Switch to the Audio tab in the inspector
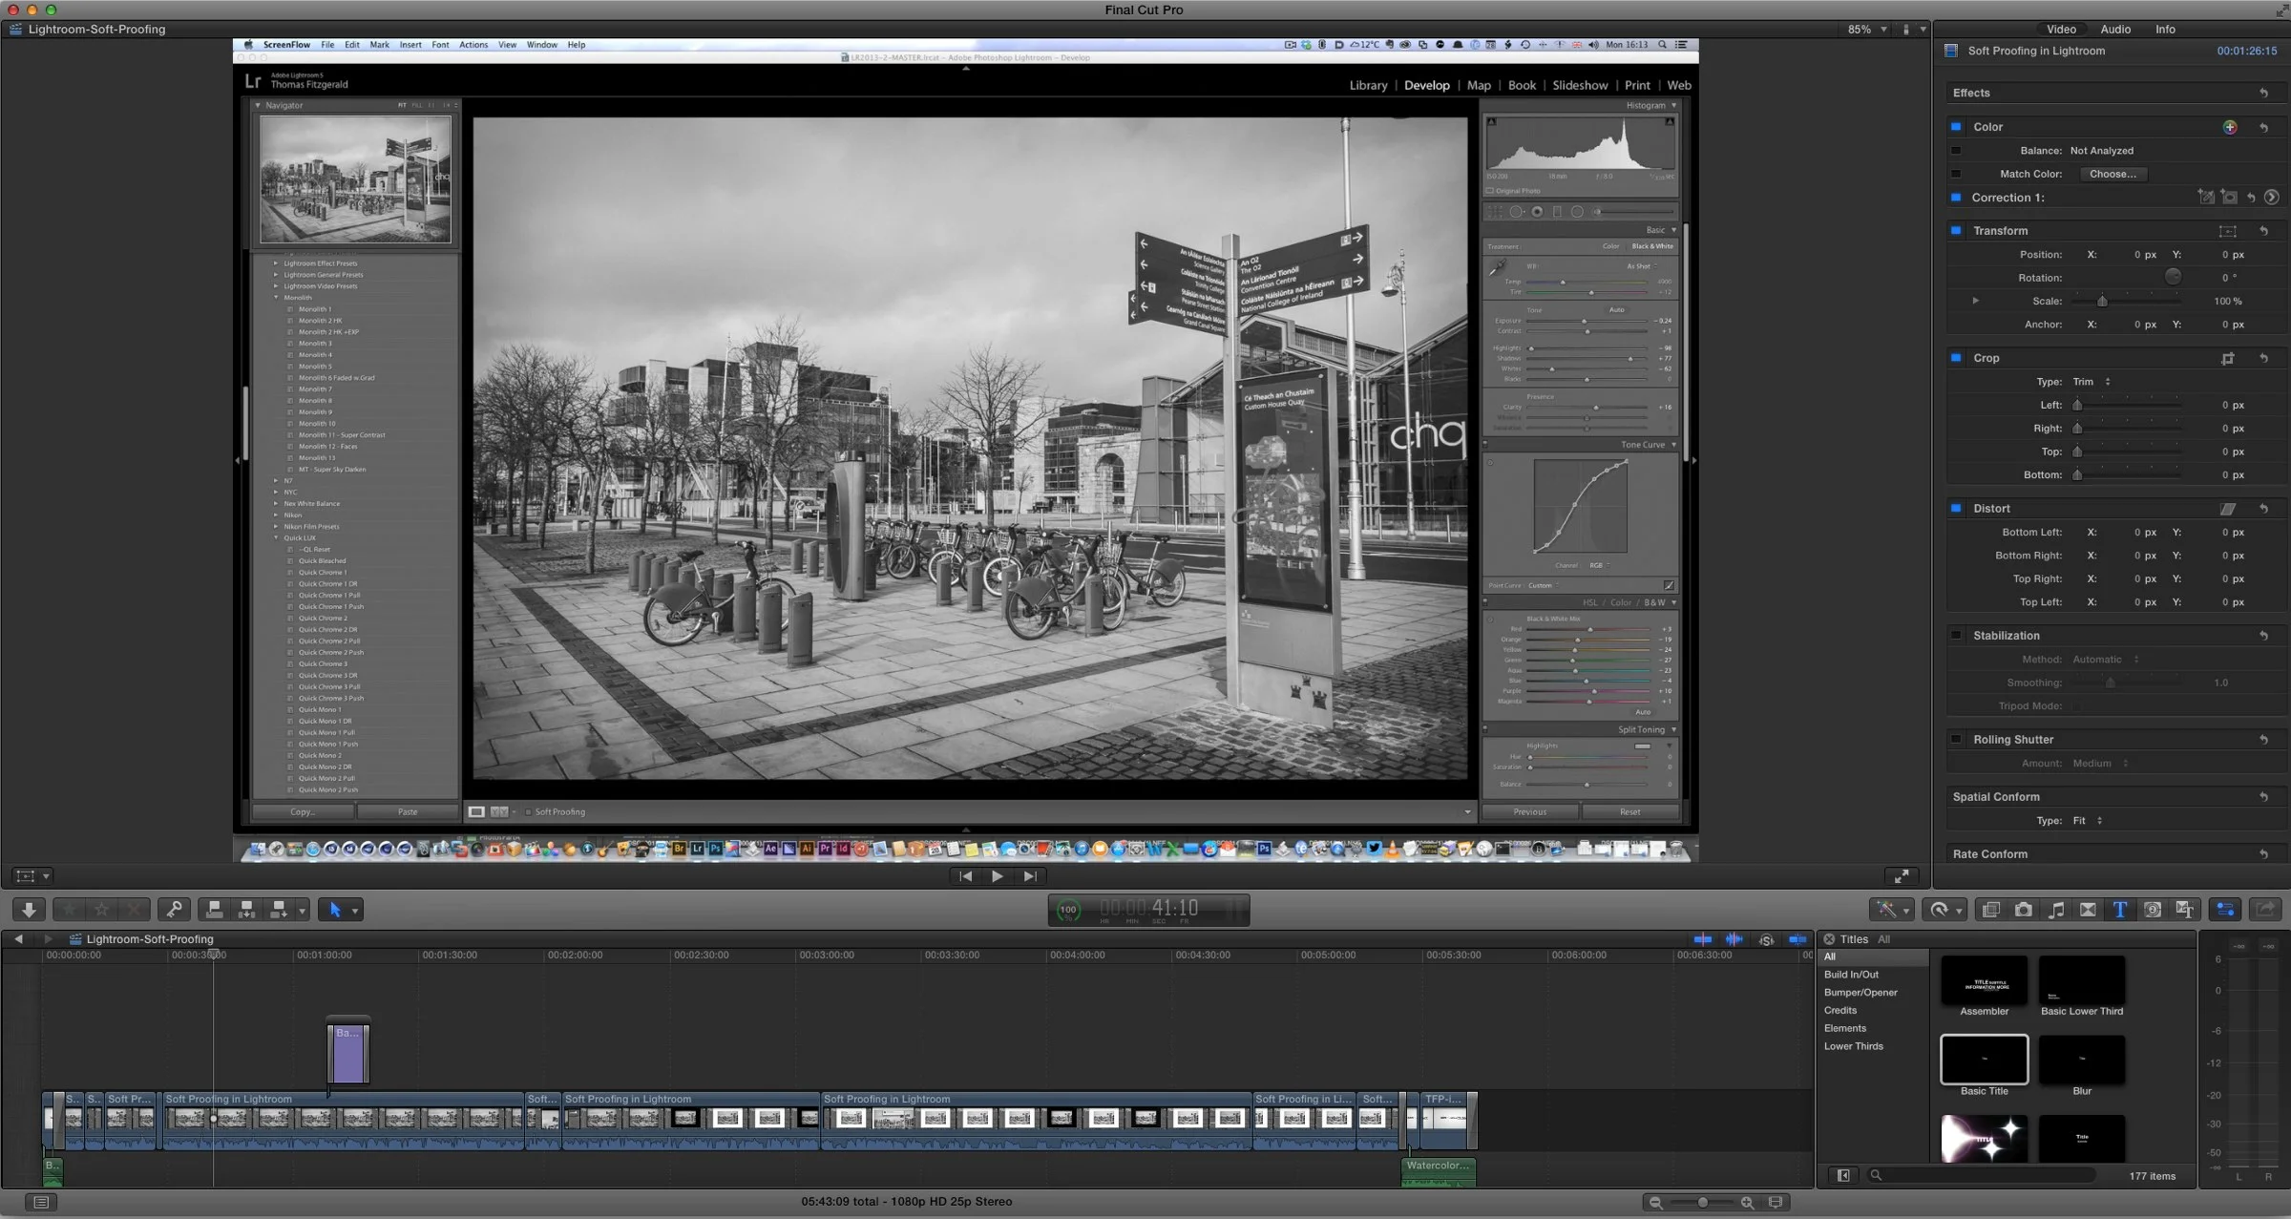2291x1219 pixels. (x=2115, y=29)
